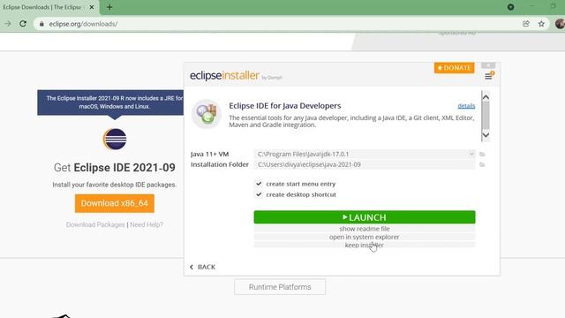Click "Eclipse IDE for Java Developers" title
Viewport: 565px width, 318px height.
point(284,106)
